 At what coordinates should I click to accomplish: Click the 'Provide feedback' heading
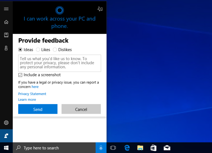point(43,40)
